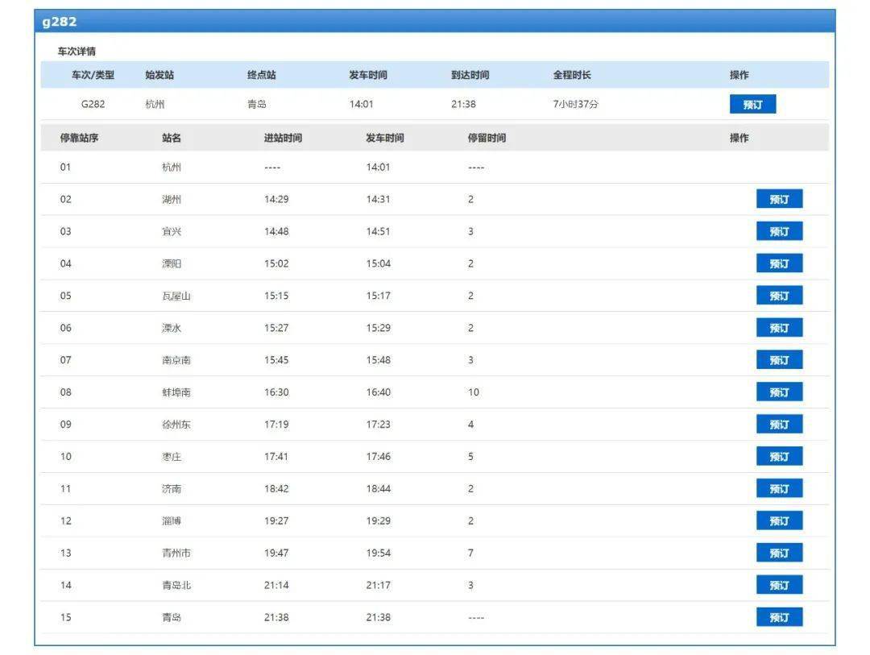Click 预订 next to 溧水 station

point(779,328)
